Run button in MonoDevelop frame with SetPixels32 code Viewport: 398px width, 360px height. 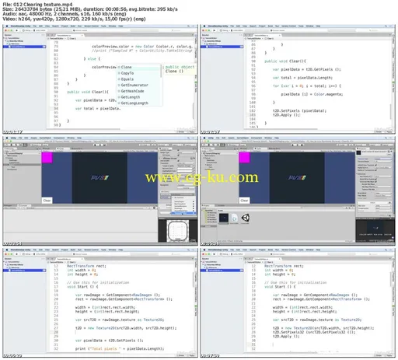[215, 254]
